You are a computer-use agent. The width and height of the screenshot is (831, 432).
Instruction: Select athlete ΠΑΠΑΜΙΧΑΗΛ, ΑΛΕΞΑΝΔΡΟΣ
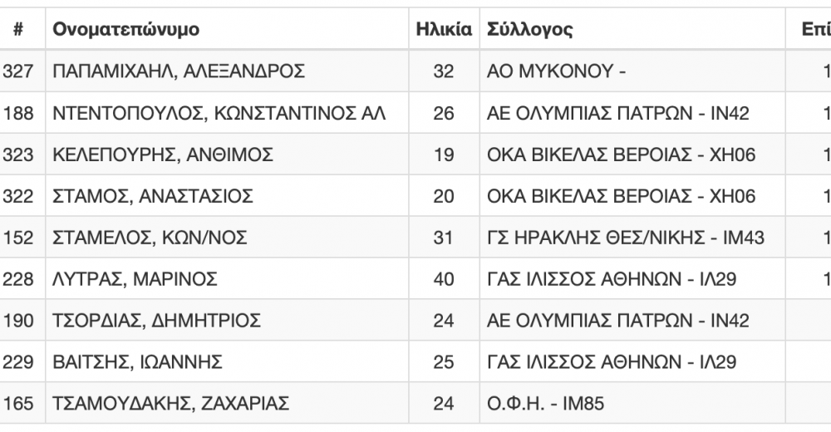click(x=179, y=71)
